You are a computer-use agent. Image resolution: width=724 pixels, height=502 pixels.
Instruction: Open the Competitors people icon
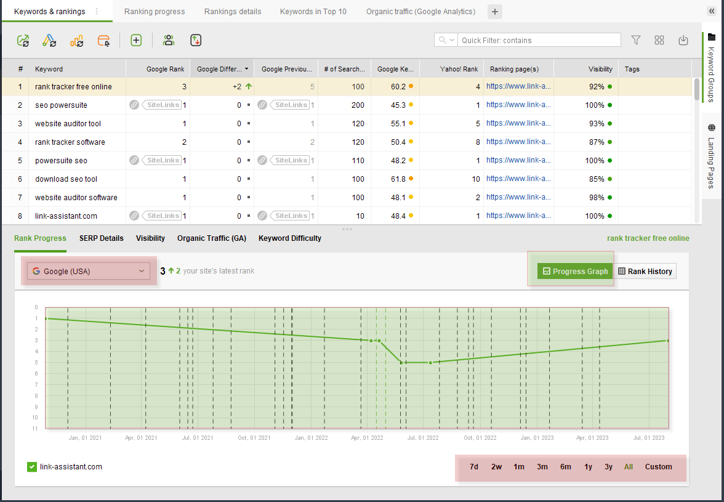(169, 41)
